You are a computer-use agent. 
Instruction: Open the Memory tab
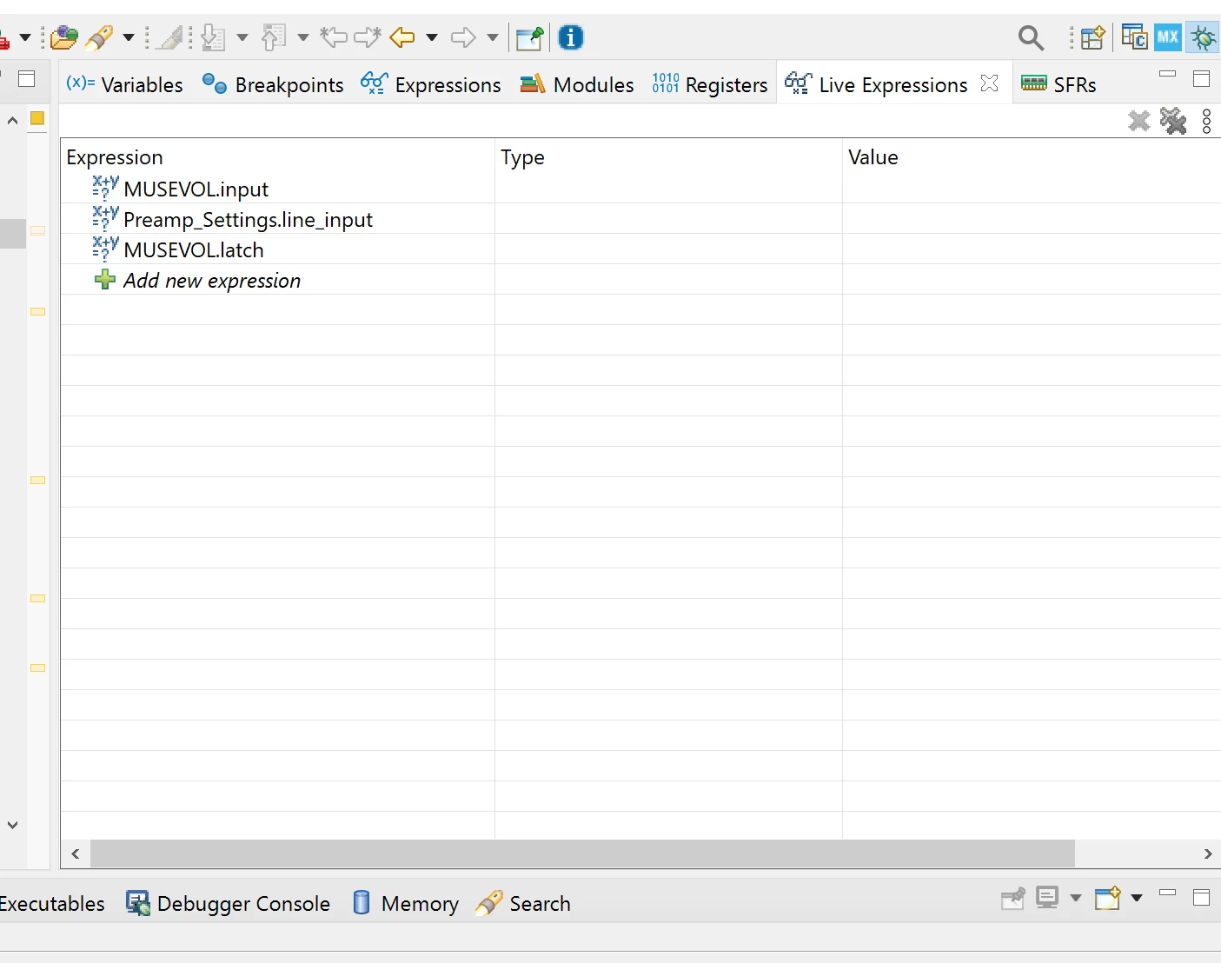point(406,903)
